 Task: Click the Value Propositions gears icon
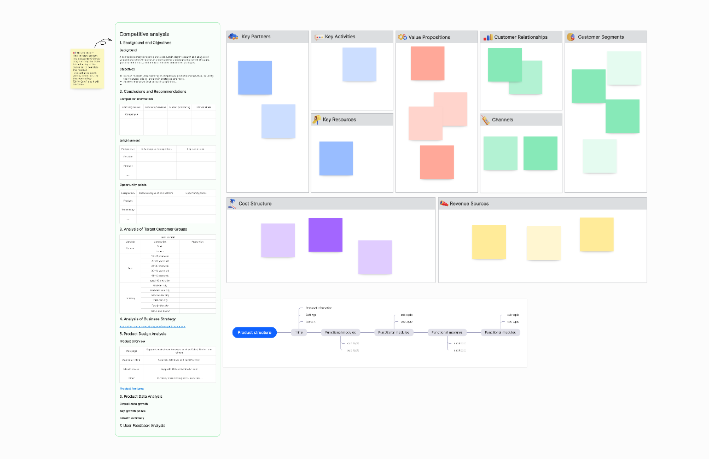coord(402,37)
